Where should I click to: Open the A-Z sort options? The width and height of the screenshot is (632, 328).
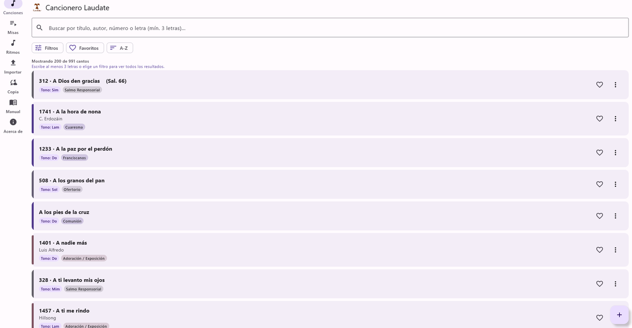(119, 48)
